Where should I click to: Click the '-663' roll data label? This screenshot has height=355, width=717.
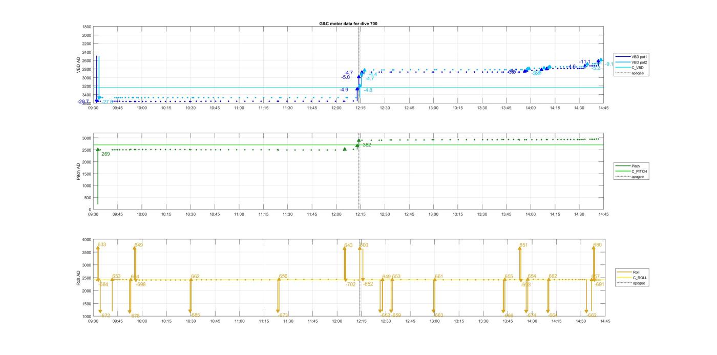438,315
